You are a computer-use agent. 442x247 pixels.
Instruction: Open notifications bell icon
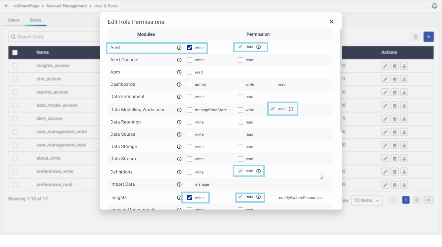tap(435, 6)
